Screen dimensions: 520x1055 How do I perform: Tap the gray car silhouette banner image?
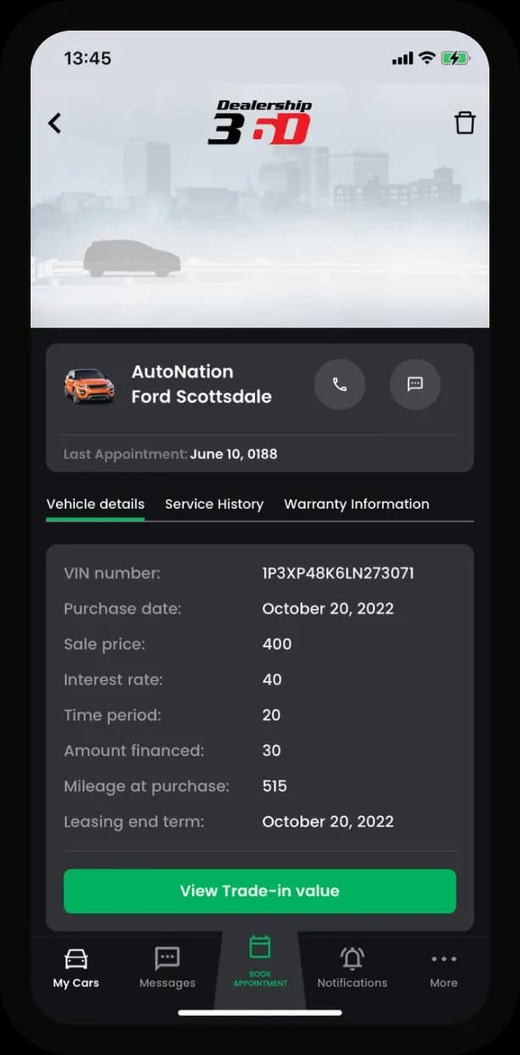132,258
